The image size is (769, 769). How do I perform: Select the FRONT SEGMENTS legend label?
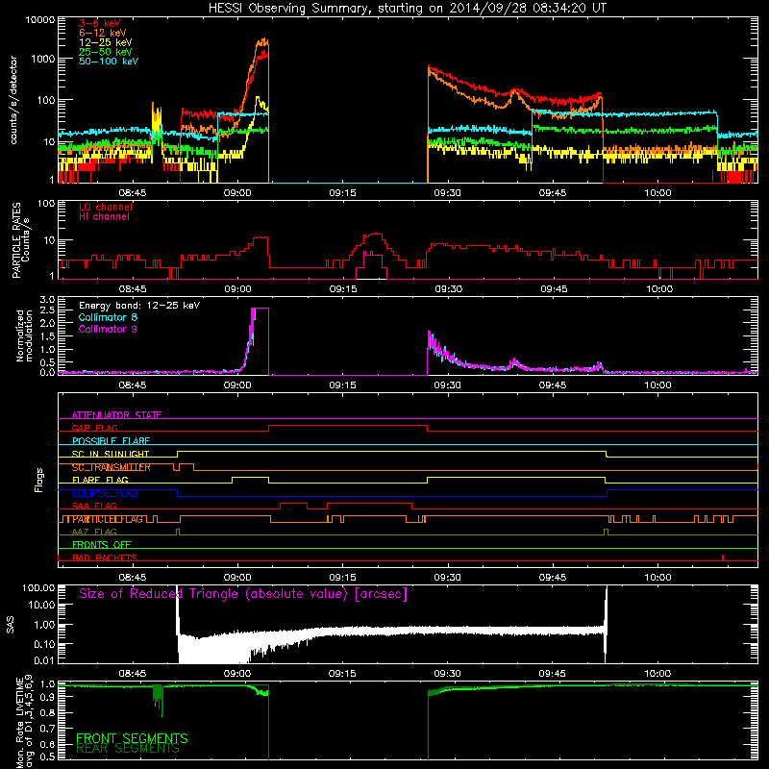tap(132, 738)
